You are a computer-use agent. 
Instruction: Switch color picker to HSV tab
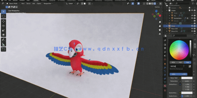coord(180,62)
